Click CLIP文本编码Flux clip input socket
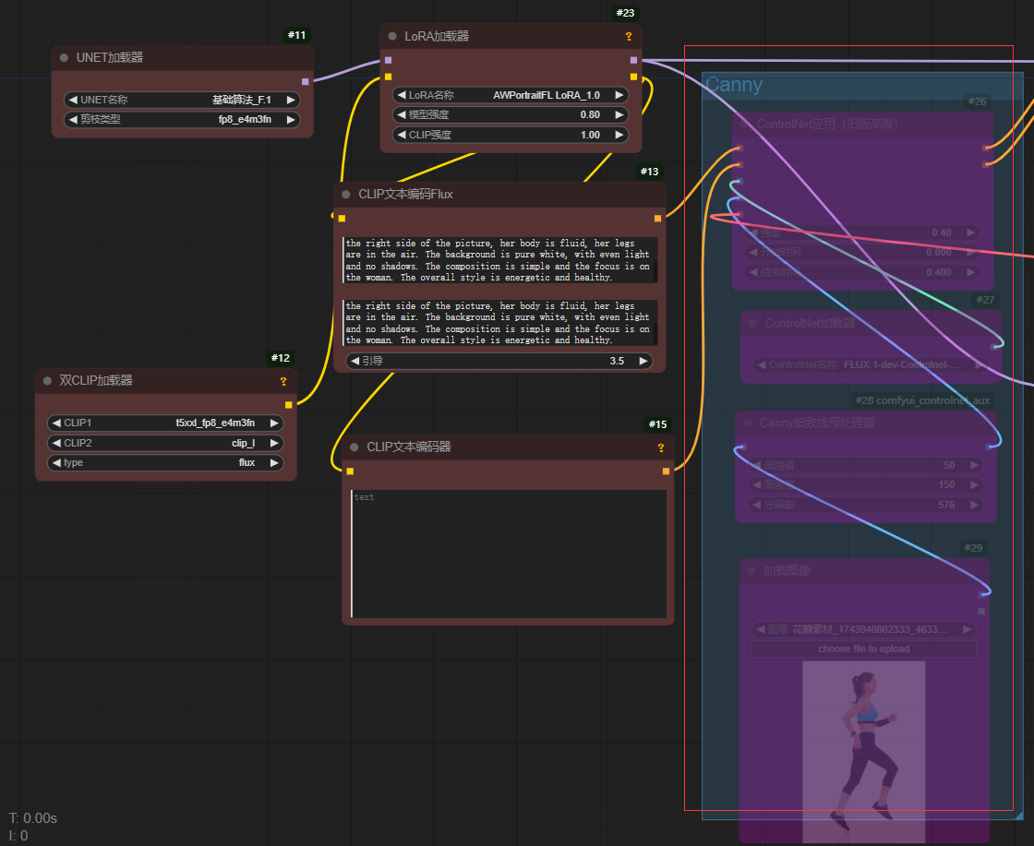The width and height of the screenshot is (1034, 846). pyautogui.click(x=342, y=218)
